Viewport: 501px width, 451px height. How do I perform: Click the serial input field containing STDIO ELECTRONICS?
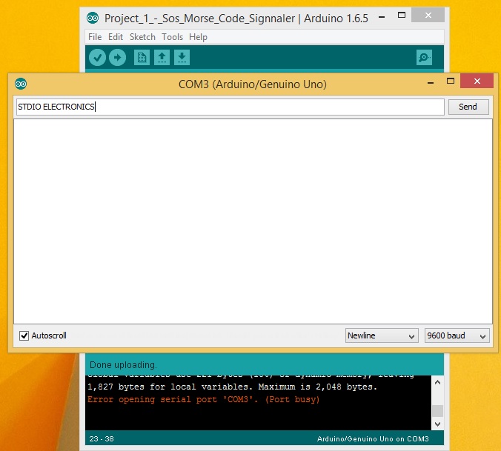pyautogui.click(x=230, y=107)
